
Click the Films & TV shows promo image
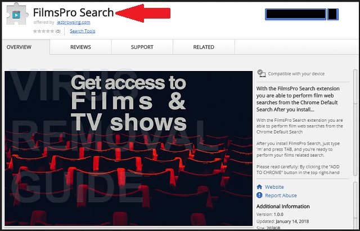click(x=129, y=148)
